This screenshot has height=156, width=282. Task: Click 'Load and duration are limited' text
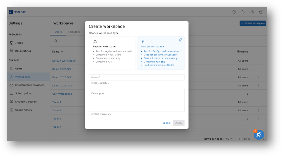point(159,65)
